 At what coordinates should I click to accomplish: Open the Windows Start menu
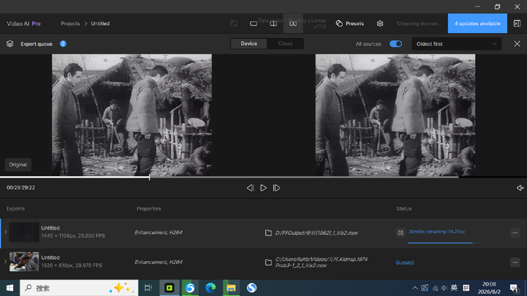(x=10, y=288)
